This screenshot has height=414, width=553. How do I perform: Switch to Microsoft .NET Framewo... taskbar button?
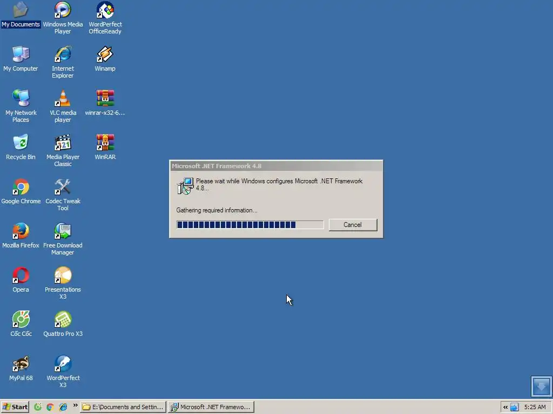tap(211, 407)
